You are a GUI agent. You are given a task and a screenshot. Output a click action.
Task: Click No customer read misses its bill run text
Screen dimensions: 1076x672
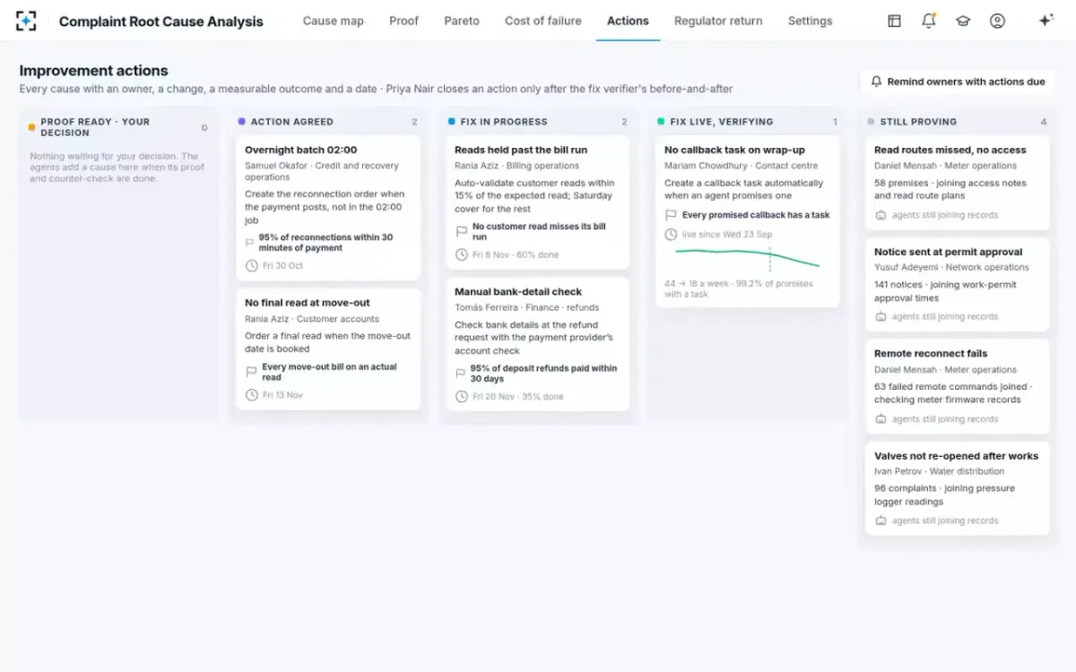pos(539,232)
